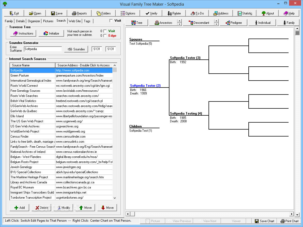
Task: Click the Source Name column header
Action: point(32,65)
